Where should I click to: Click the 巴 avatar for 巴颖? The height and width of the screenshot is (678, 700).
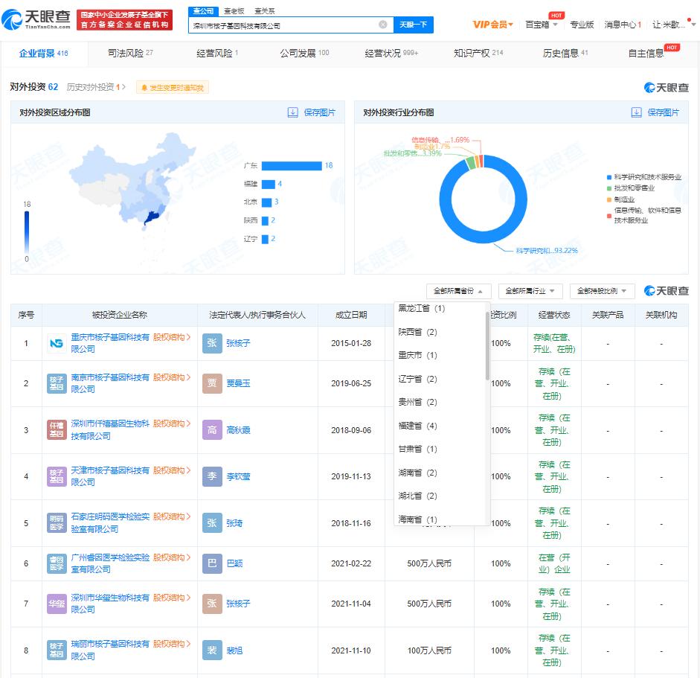click(x=212, y=563)
